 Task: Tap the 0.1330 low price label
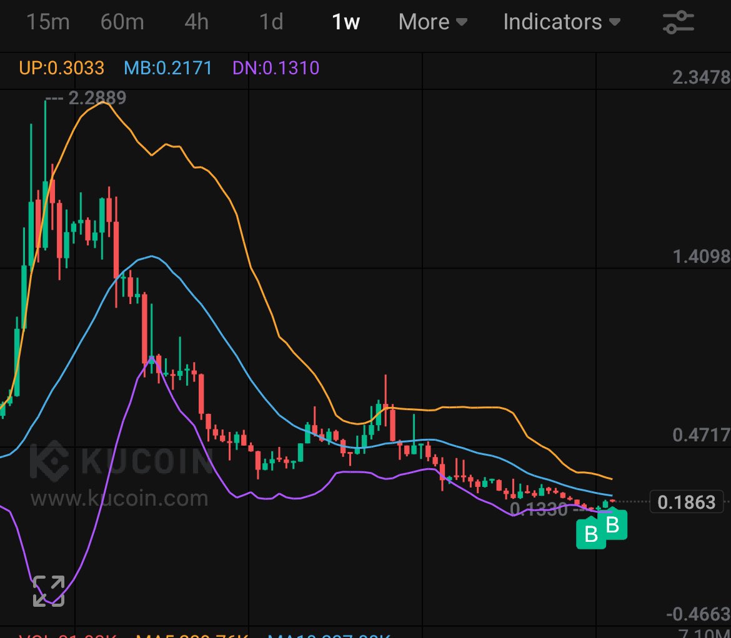coord(539,509)
